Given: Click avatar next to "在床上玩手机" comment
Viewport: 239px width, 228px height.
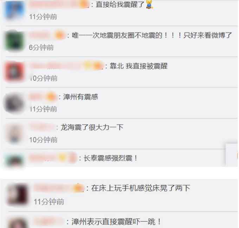Looking at the screenshot, I should [18, 195].
